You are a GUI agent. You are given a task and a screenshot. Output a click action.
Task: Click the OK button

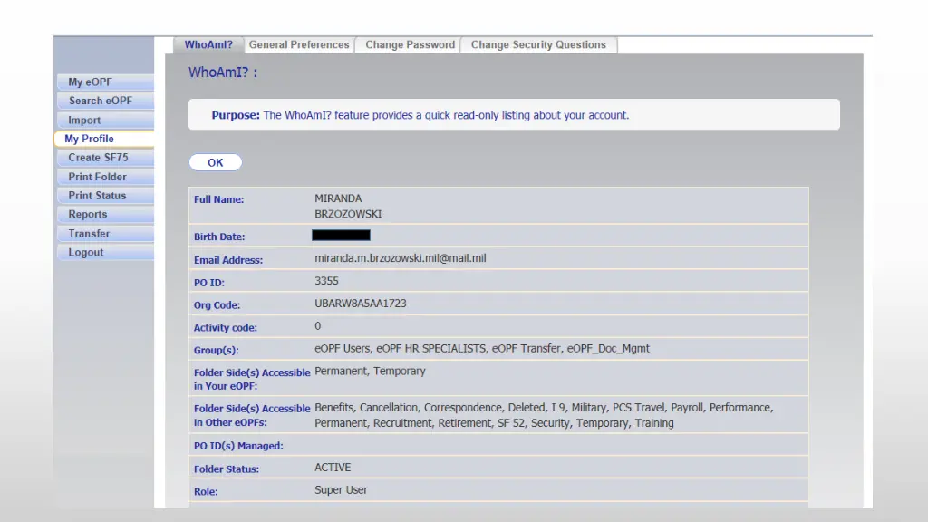point(216,163)
